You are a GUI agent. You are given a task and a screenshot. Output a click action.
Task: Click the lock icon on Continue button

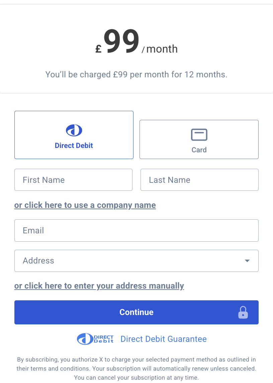click(243, 312)
